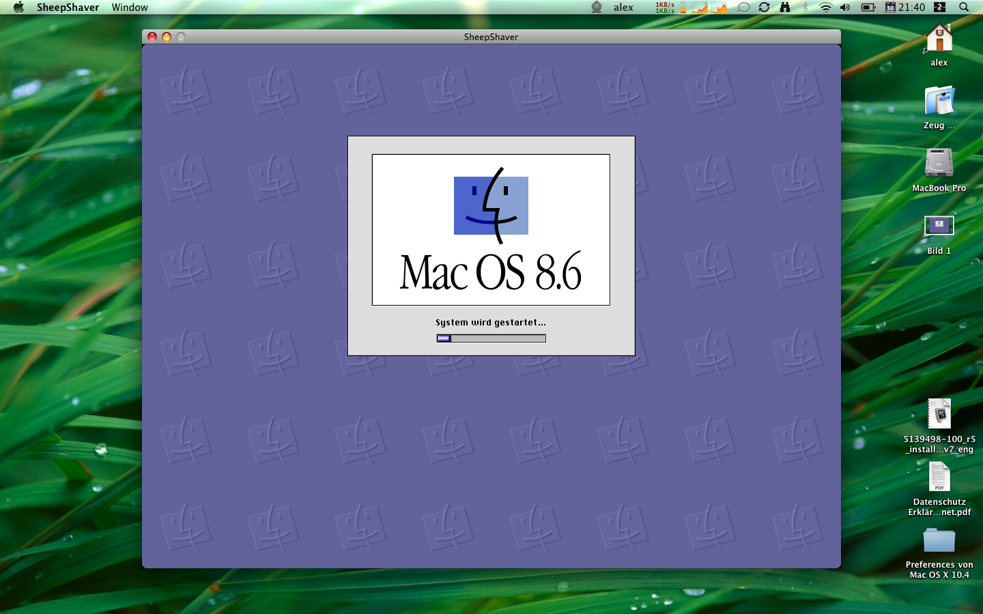Click the calendar date icon showing 30
Image resolution: width=983 pixels, height=614 pixels.
890,8
